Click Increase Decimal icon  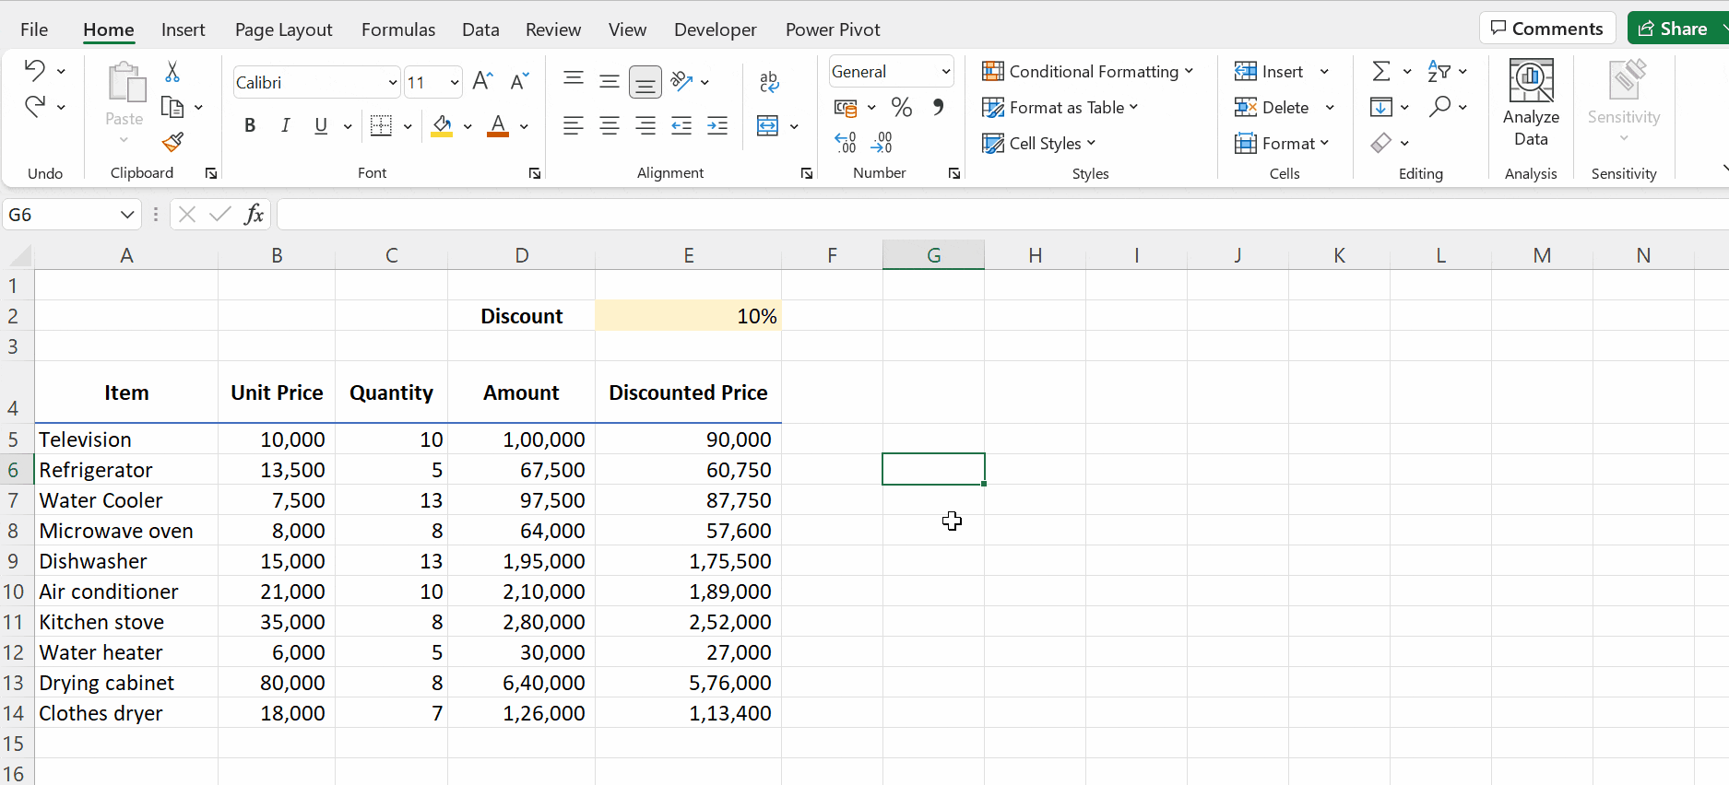(846, 142)
